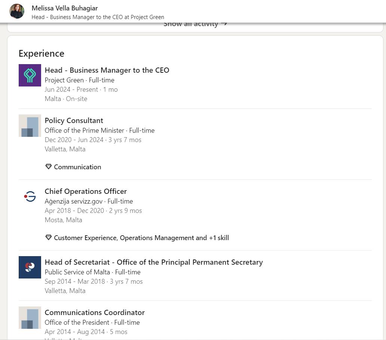Open the Project Green company logo
This screenshot has width=386, height=340.
point(30,75)
